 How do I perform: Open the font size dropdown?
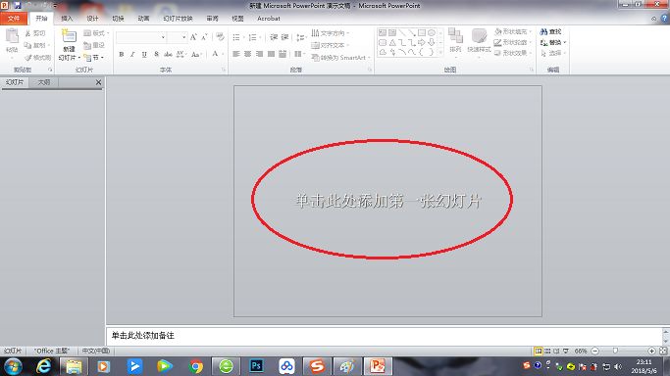tap(183, 37)
